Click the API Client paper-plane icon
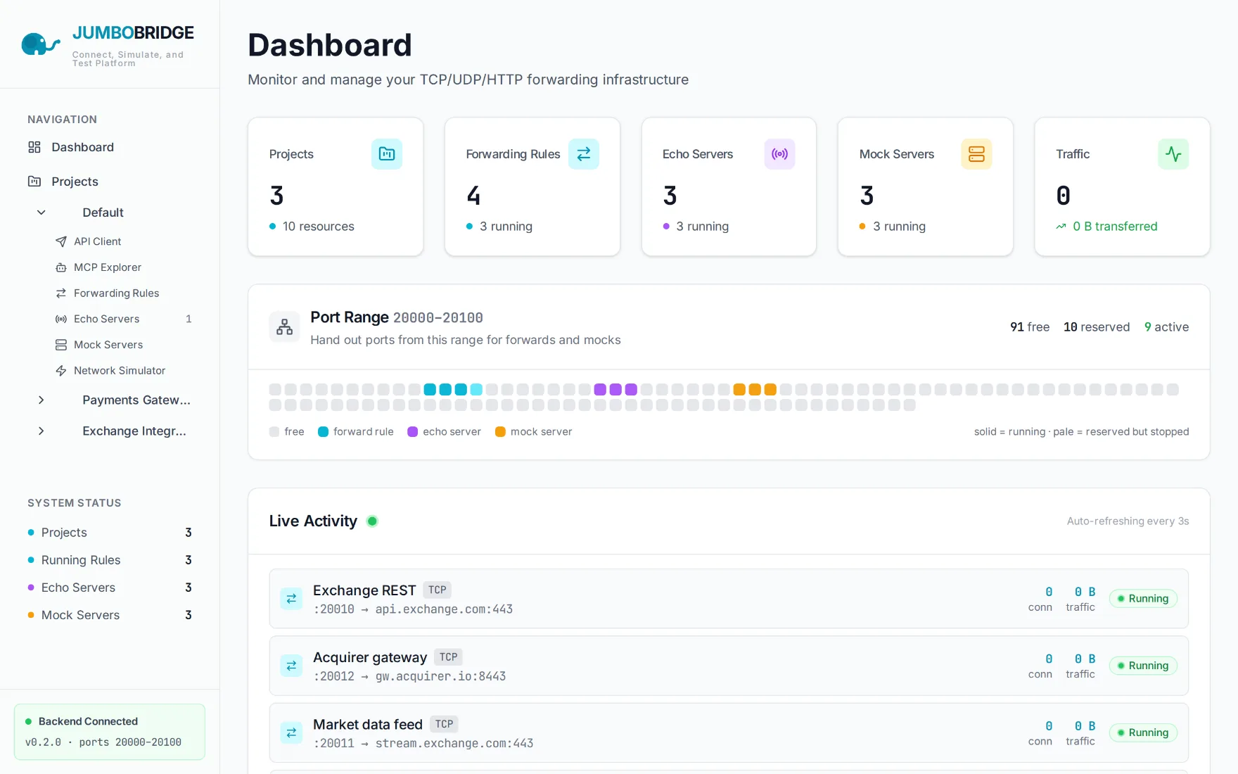The image size is (1238, 774). click(x=61, y=241)
